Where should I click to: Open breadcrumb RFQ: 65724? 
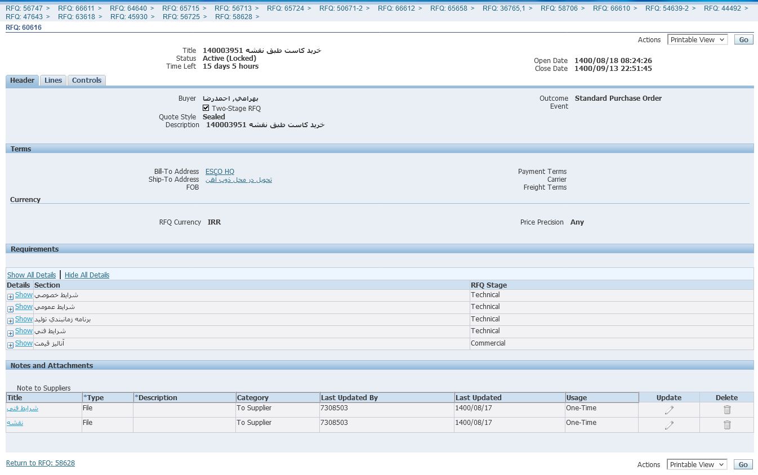tap(286, 8)
